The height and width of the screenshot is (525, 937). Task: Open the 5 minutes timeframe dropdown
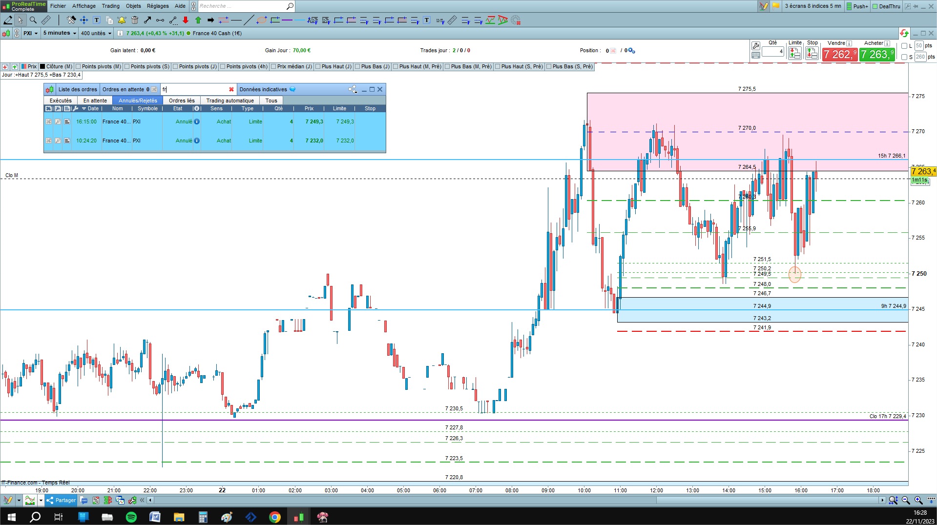coord(60,33)
